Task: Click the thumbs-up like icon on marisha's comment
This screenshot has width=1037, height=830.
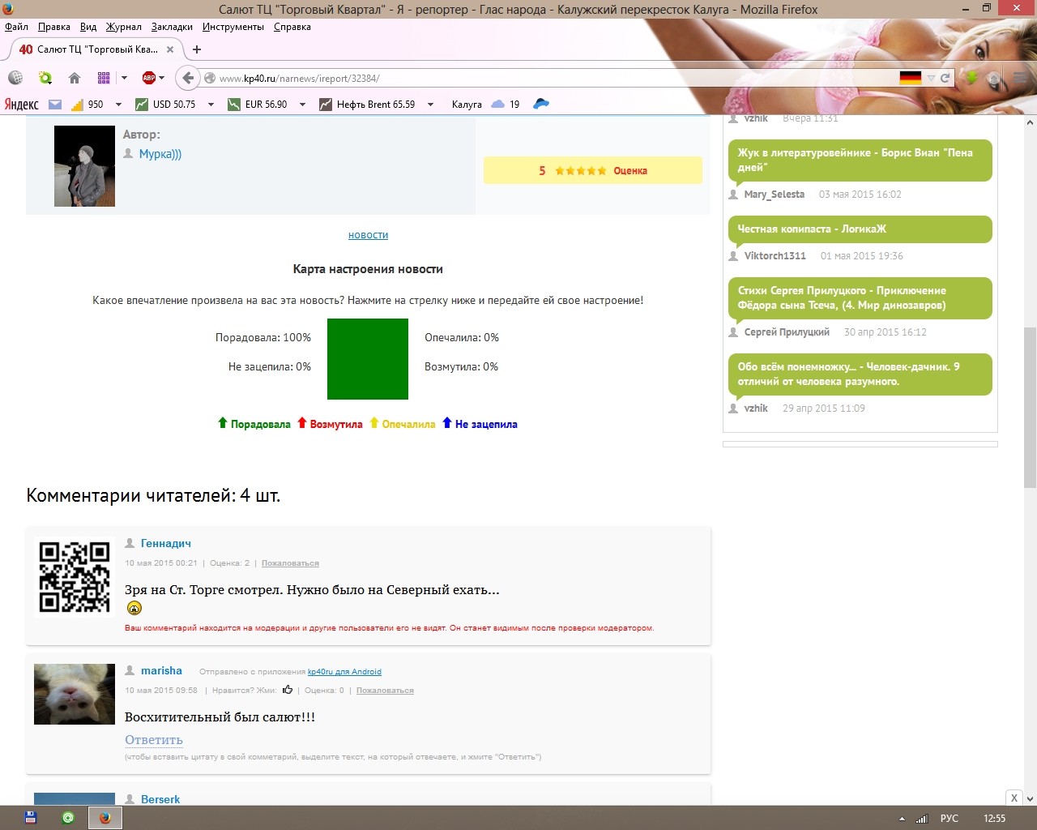Action: [x=288, y=690]
